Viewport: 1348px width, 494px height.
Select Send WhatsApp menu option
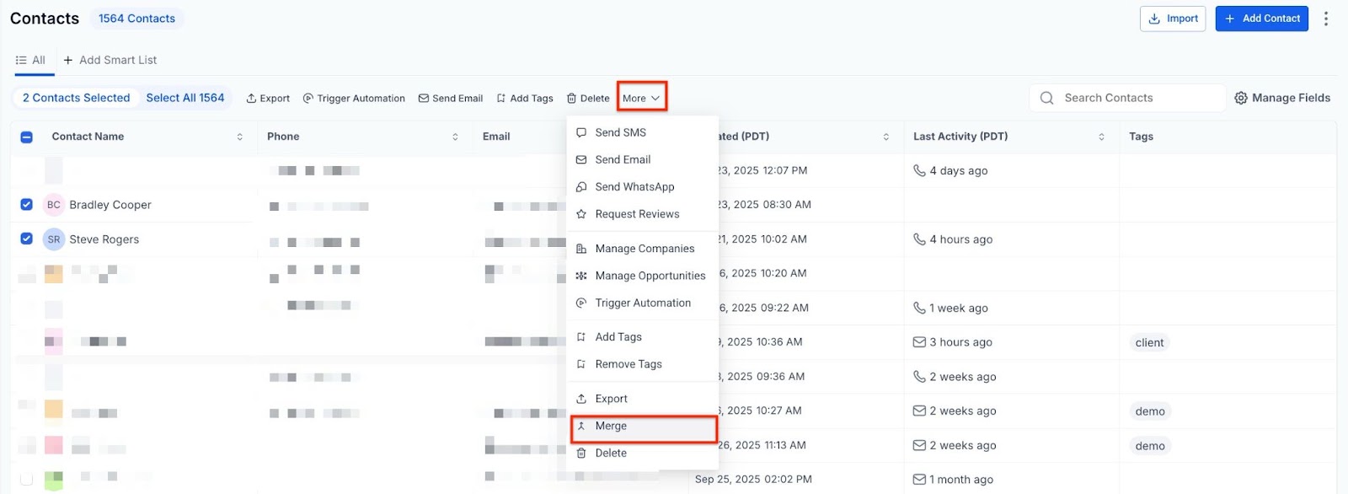[634, 187]
